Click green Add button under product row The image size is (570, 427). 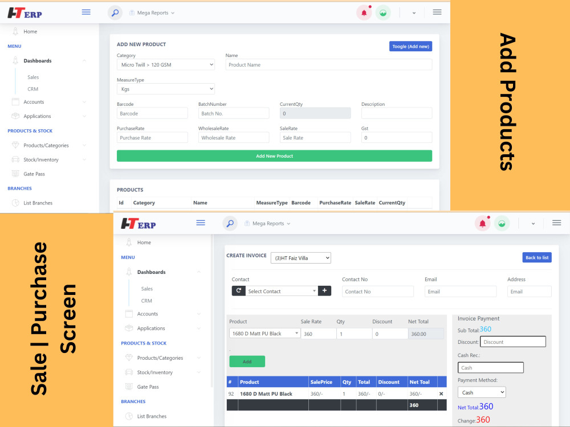coord(247,362)
